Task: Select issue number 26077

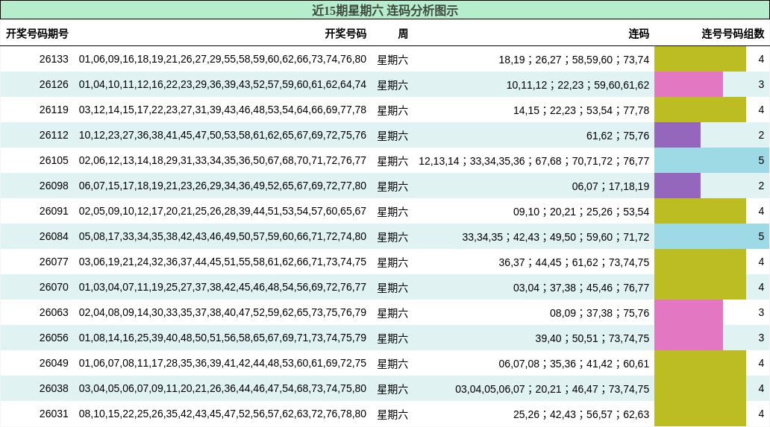Action: point(54,262)
